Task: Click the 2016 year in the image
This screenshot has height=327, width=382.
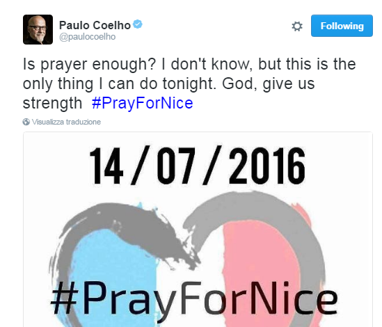Action: click(267, 166)
